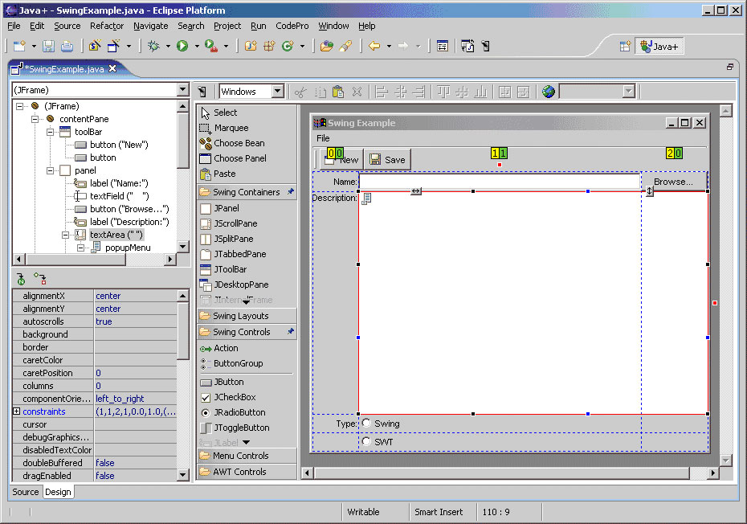Open File menu in Swing Example form

click(323, 138)
